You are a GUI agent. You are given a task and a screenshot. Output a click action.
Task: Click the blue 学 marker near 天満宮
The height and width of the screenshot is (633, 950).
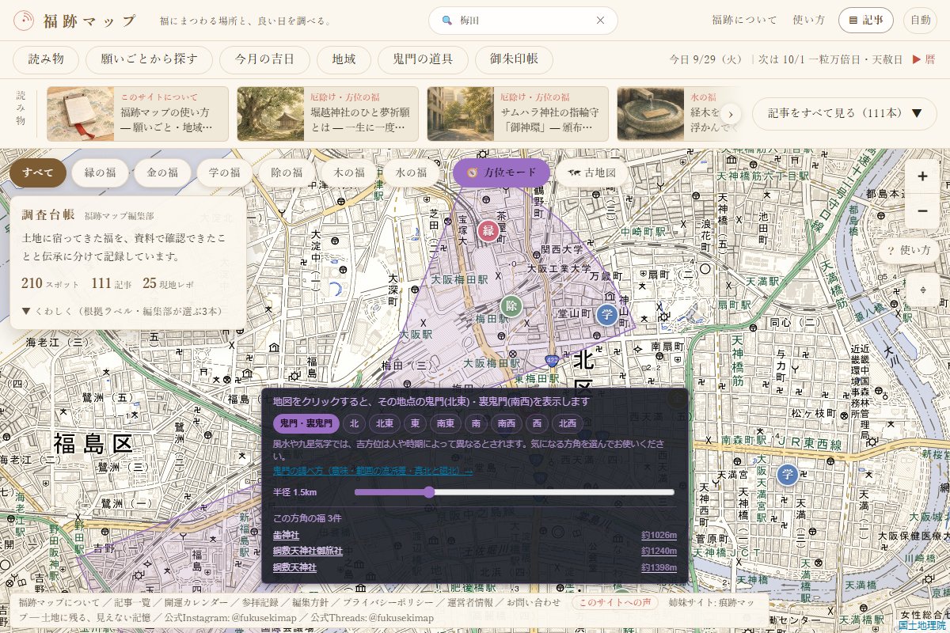[x=787, y=475]
